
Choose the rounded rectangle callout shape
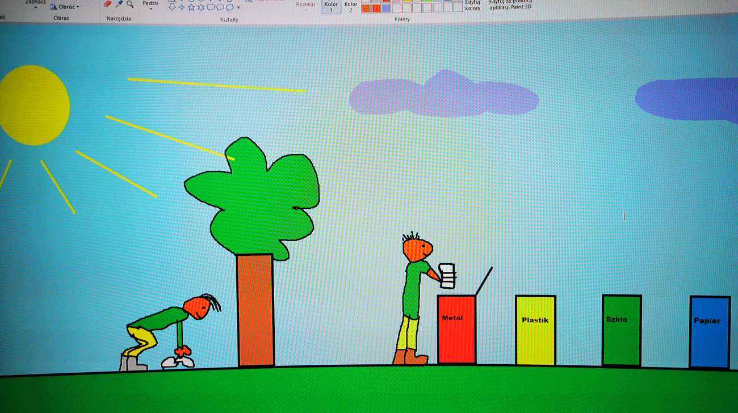210,7
